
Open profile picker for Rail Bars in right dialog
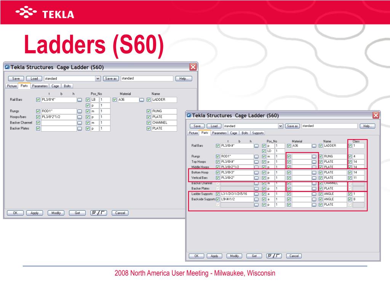[256, 146]
